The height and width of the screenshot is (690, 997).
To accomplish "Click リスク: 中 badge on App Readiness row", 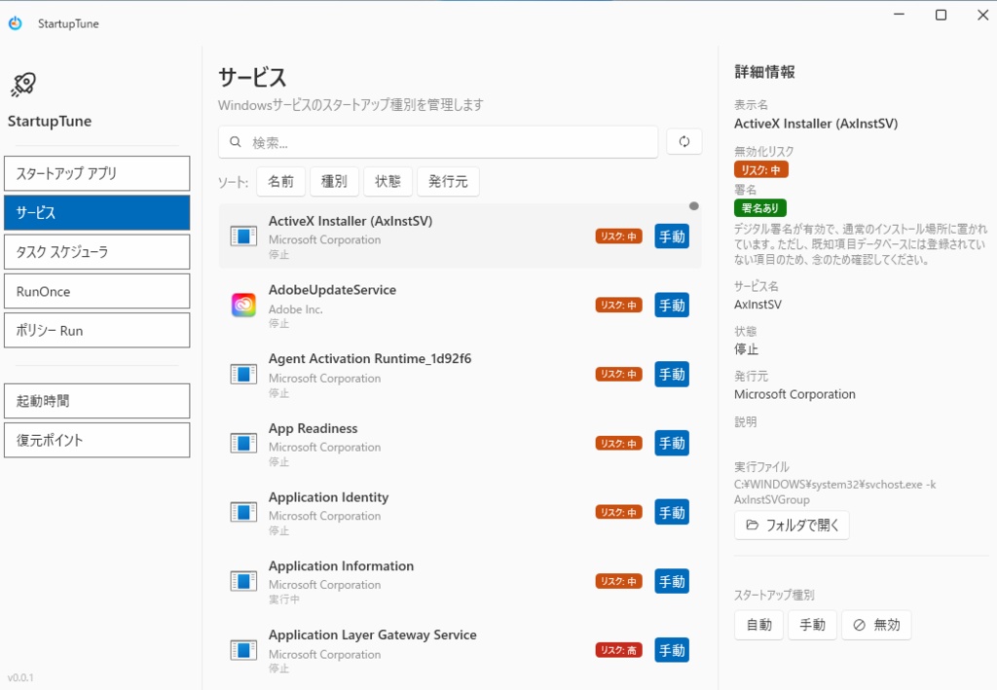I will (x=618, y=443).
